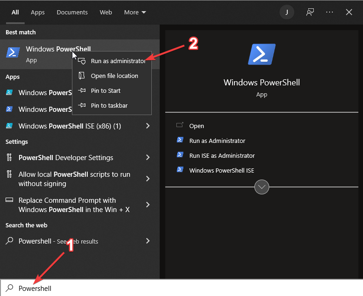Select the Windows PowerShell best match title

tap(58, 49)
